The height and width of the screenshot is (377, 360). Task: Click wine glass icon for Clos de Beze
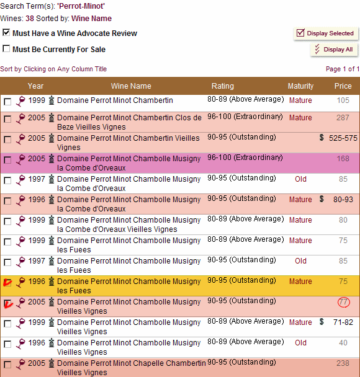pyautogui.click(x=20, y=118)
